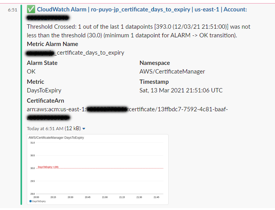Image resolution: width=275 pixels, height=210 pixels.
Task: Click the 'Today at 6:51 AM' attachment label
Action: click(45, 129)
